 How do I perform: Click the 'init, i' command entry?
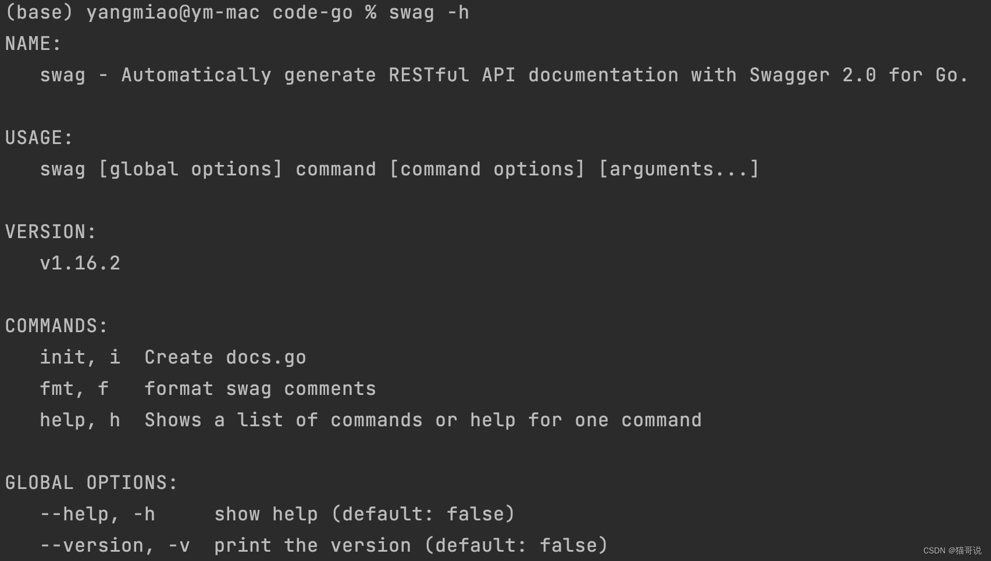coord(80,357)
